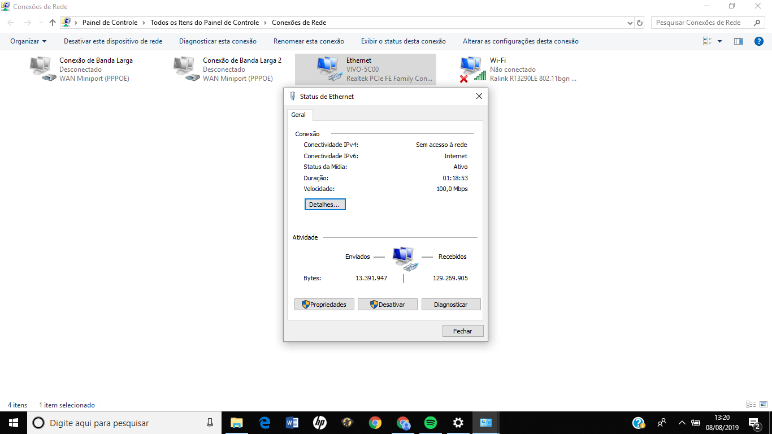The image size is (772, 434).
Task: Click the 100,0 Mbps speed value
Action: (x=452, y=189)
